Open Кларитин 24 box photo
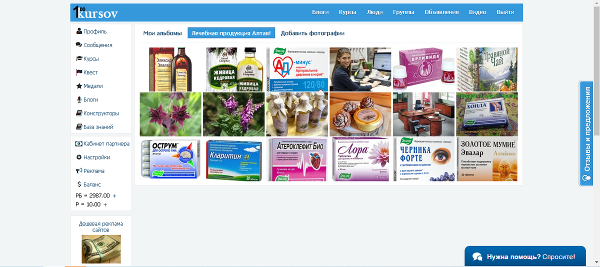This screenshot has width=600, height=267. point(234,159)
